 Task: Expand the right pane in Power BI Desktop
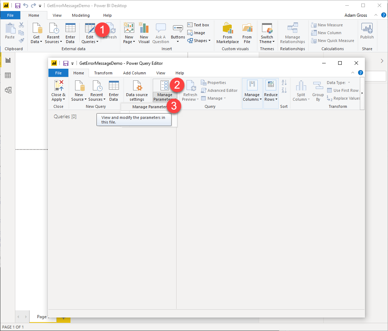coord(382,61)
